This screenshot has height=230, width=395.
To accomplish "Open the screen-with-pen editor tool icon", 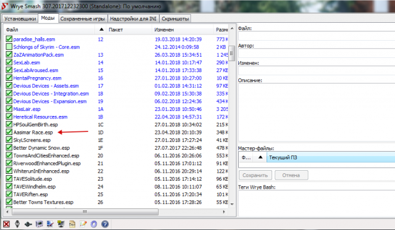I will pyautogui.click(x=50, y=224).
